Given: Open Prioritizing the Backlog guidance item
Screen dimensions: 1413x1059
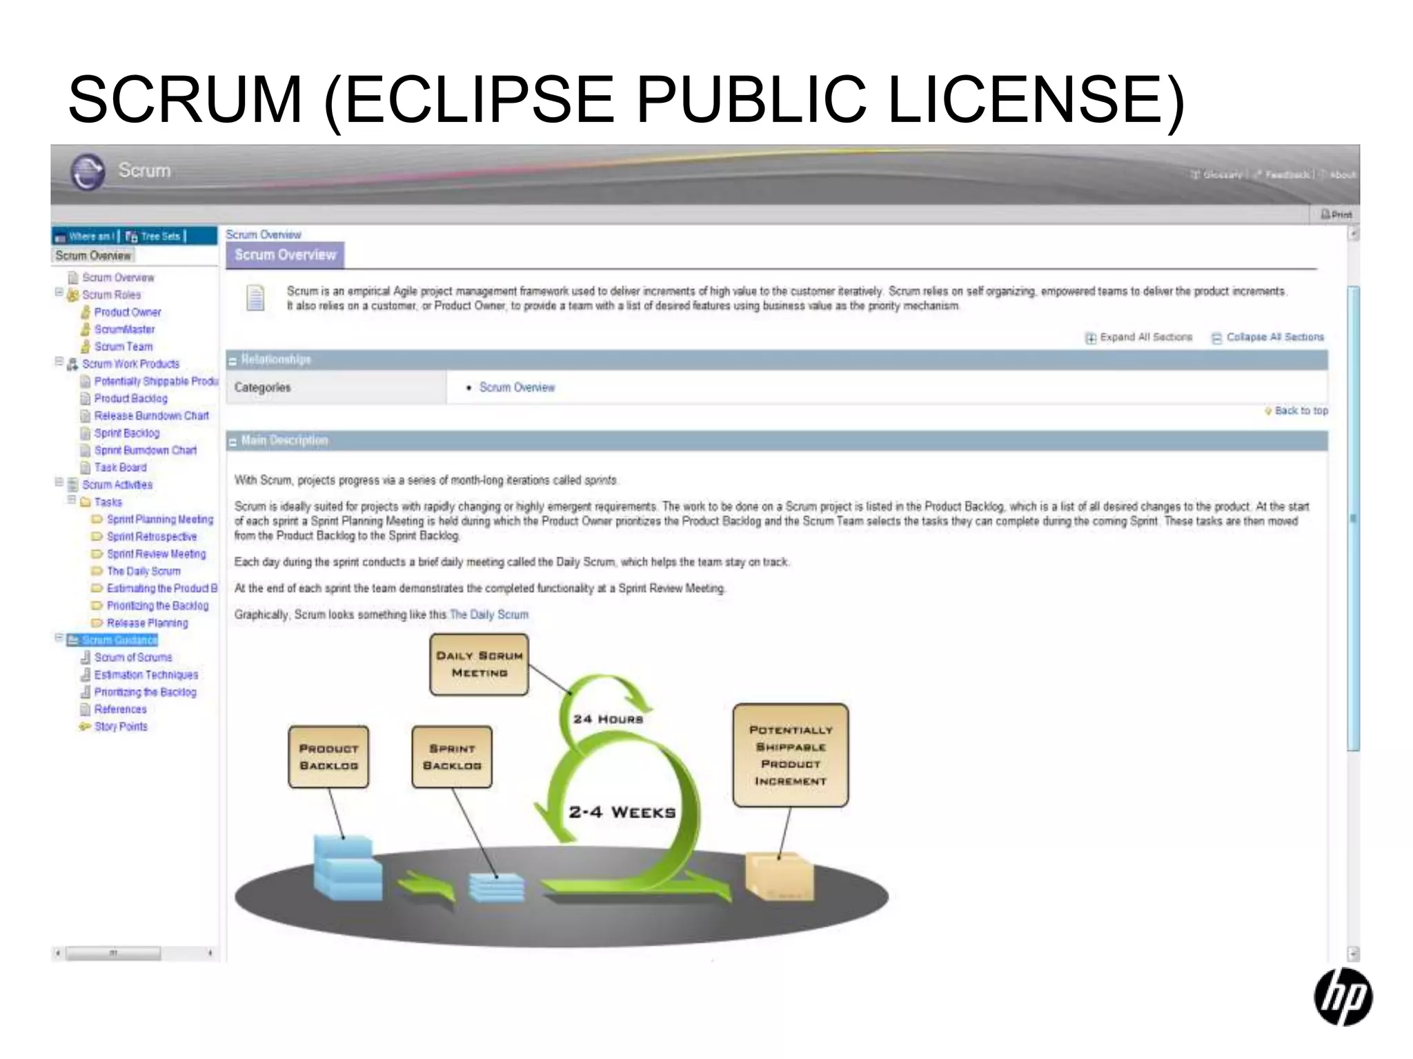Looking at the screenshot, I should click(146, 692).
